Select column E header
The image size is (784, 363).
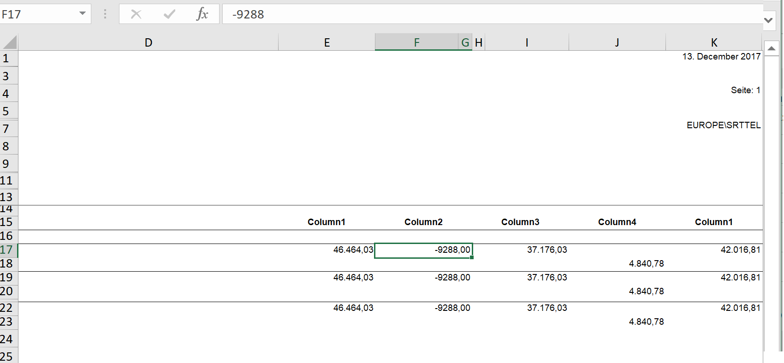(x=327, y=43)
